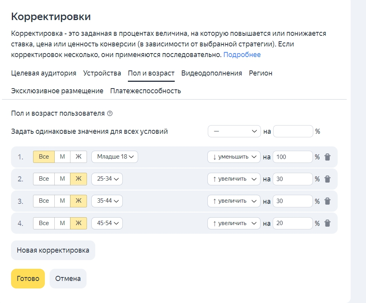Select Все gender in row 1
This screenshot has height=303, width=366.
44,157
